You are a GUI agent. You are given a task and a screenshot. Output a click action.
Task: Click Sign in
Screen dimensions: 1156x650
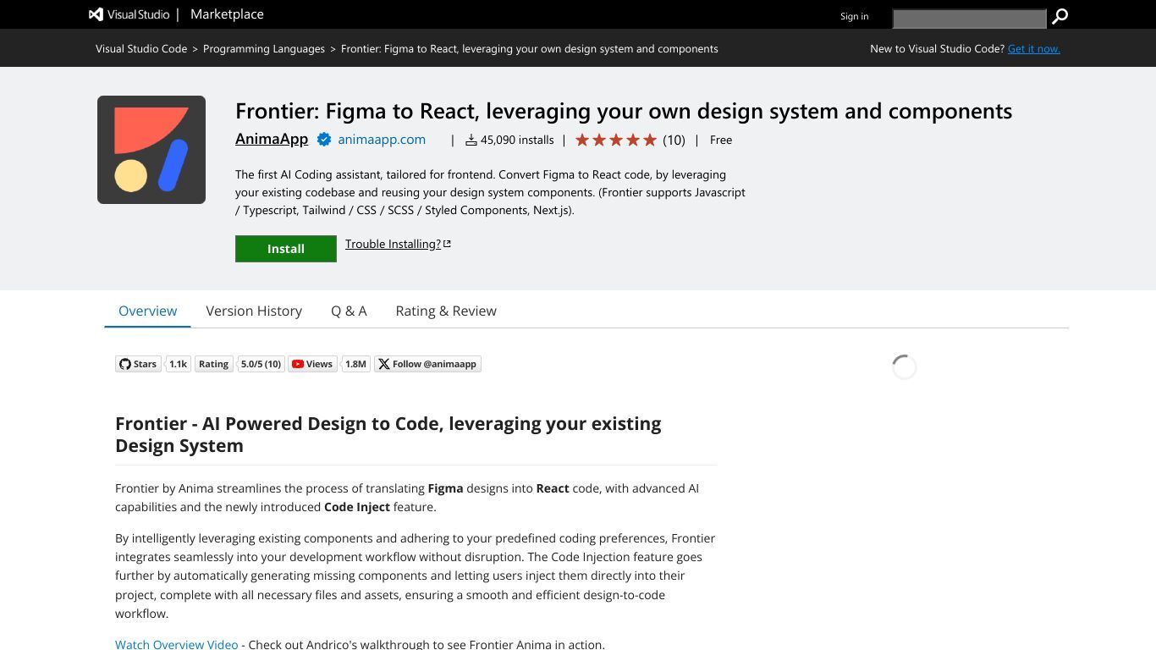tap(854, 16)
